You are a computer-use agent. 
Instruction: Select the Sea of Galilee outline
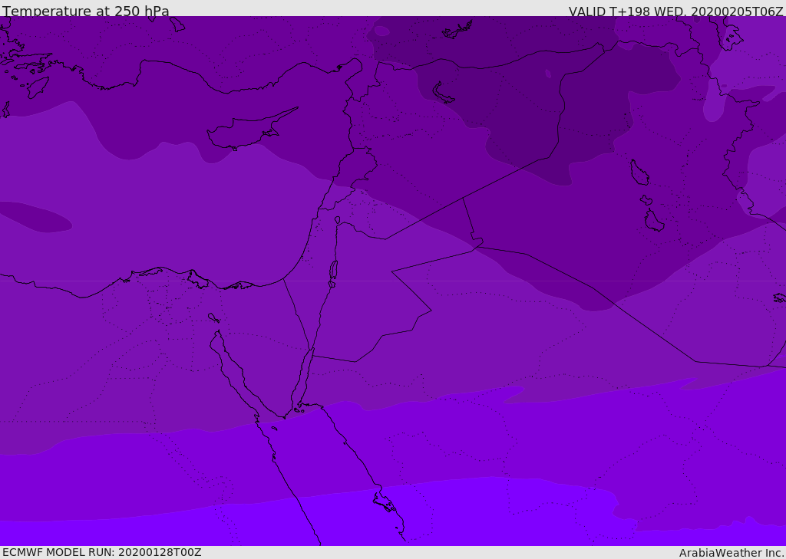pos(337,220)
